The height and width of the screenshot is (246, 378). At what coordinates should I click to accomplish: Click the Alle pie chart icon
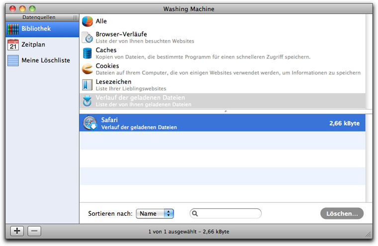pyautogui.click(x=87, y=21)
